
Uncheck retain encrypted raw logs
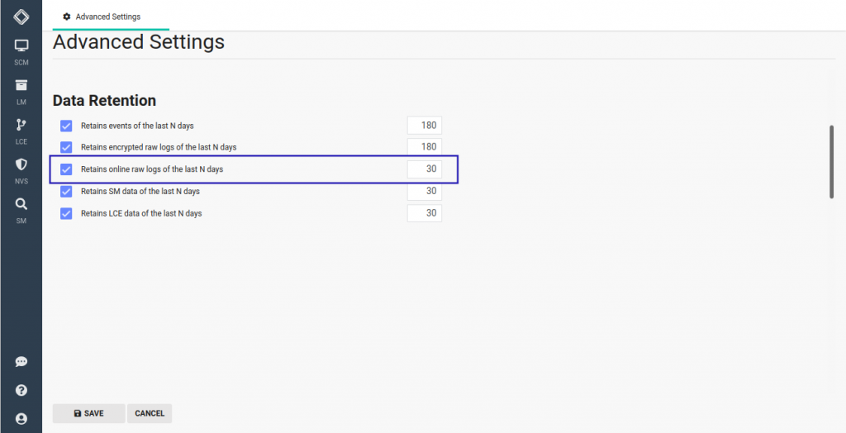click(x=66, y=148)
